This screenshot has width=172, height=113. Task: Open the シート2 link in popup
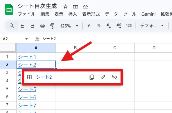[x=44, y=77]
